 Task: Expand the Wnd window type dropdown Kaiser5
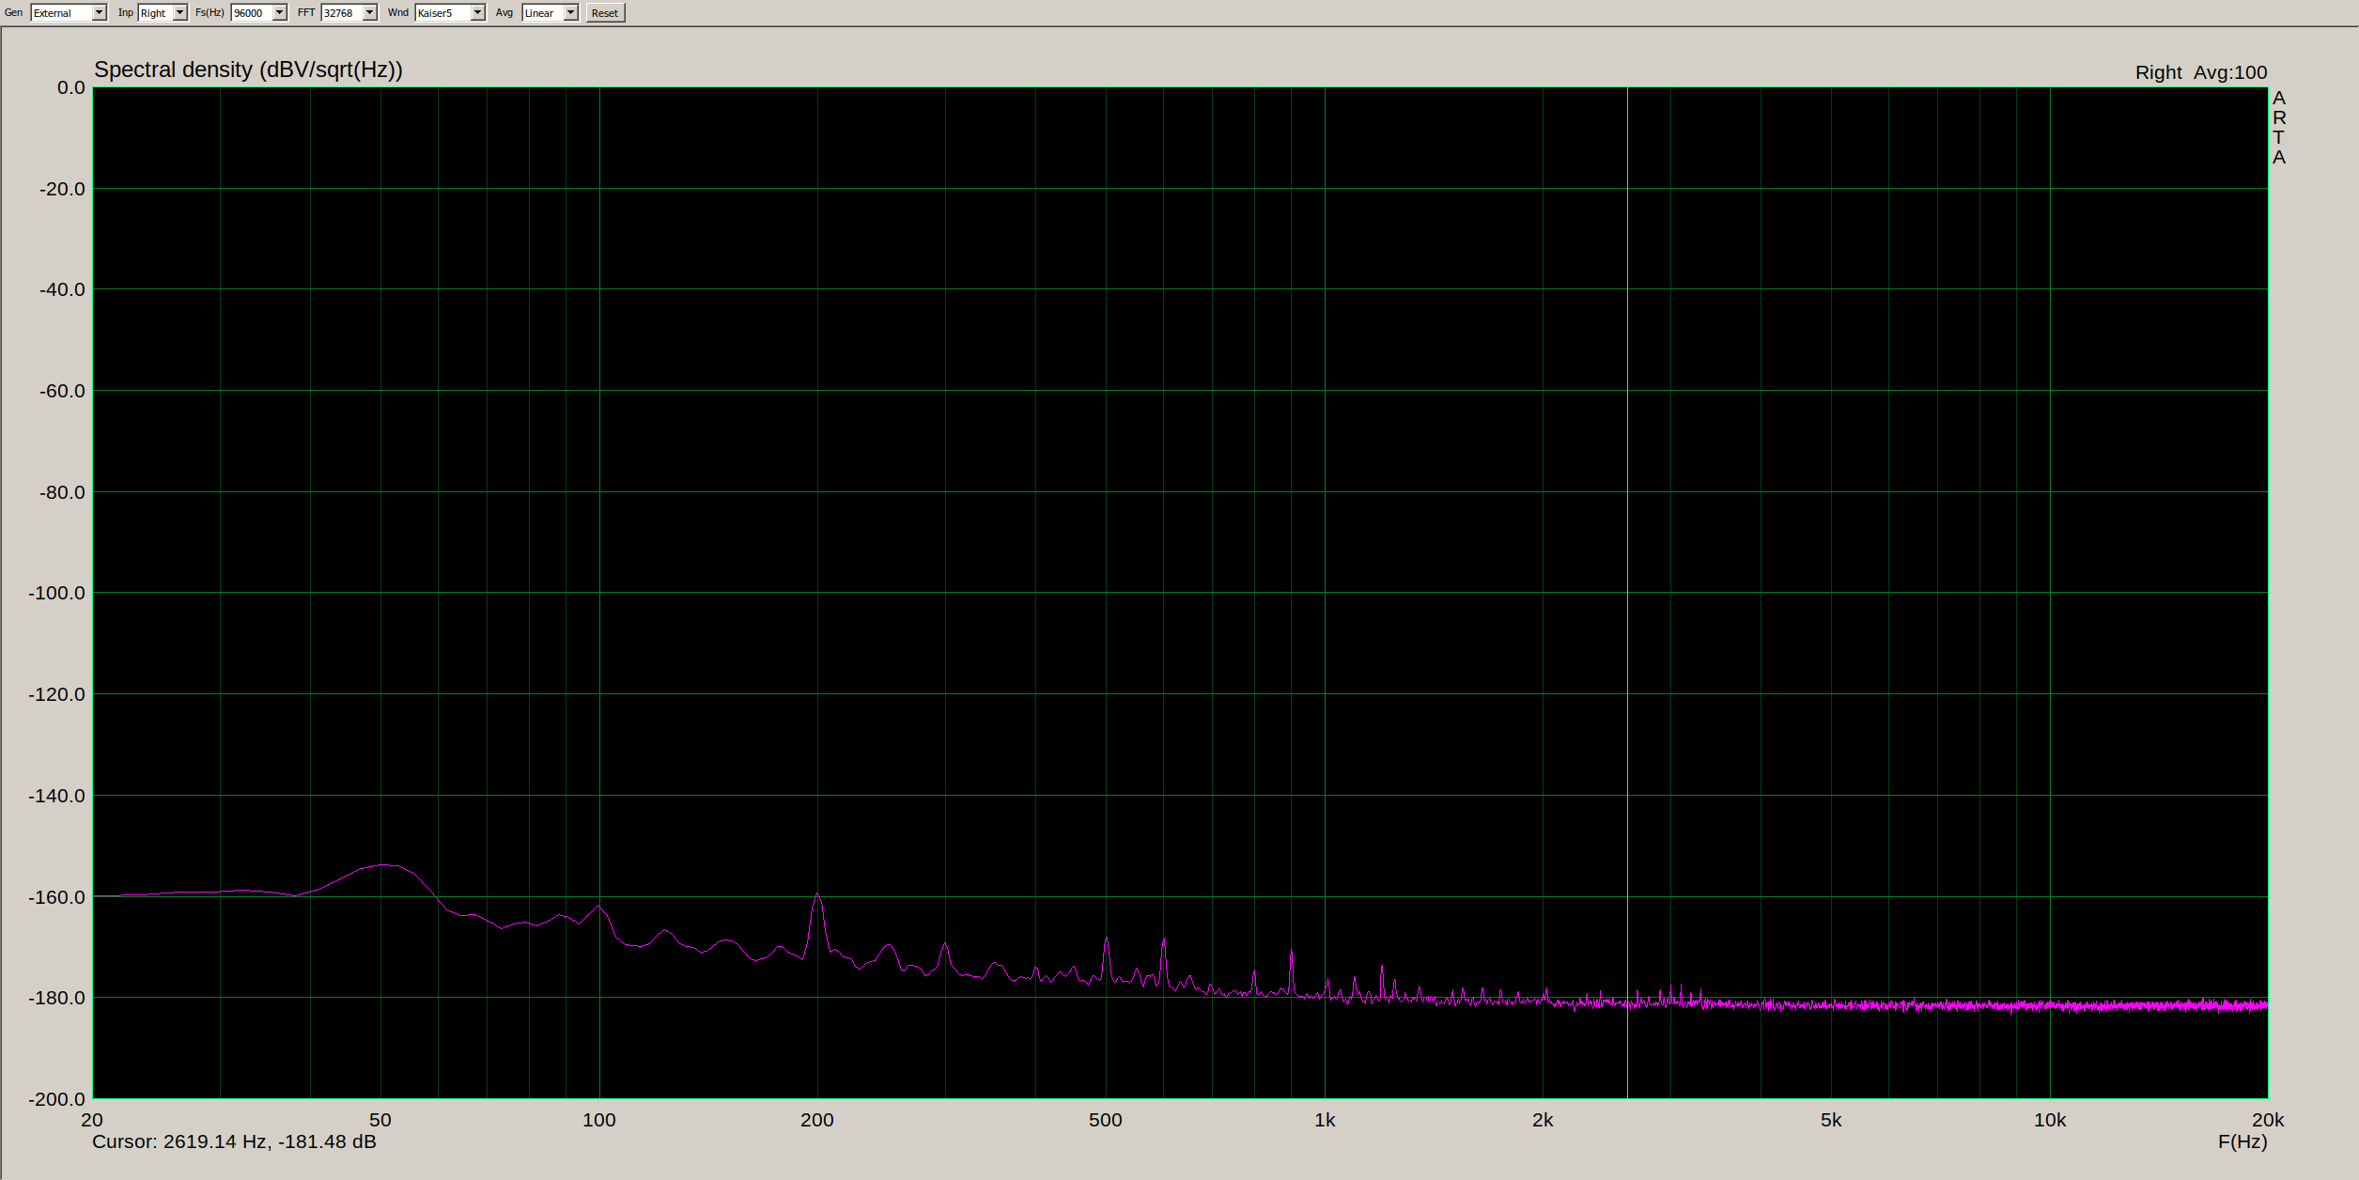tap(450, 13)
